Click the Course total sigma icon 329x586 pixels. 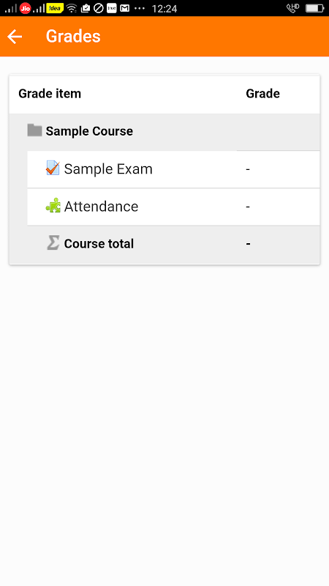[x=53, y=243]
